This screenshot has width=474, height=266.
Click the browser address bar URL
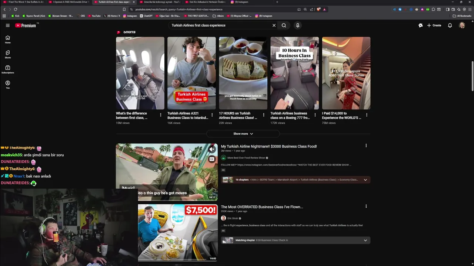click(x=179, y=9)
